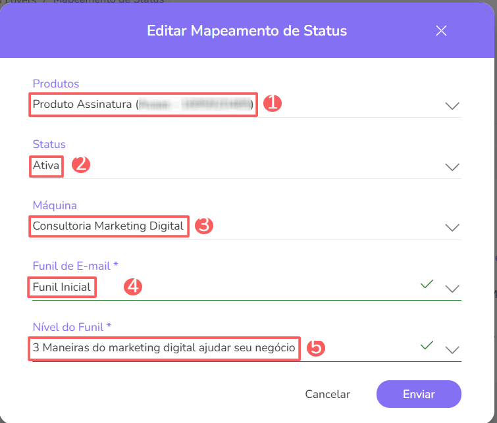497x423 pixels.
Task: Click the Produto Assinatura field value
Action: (143, 105)
